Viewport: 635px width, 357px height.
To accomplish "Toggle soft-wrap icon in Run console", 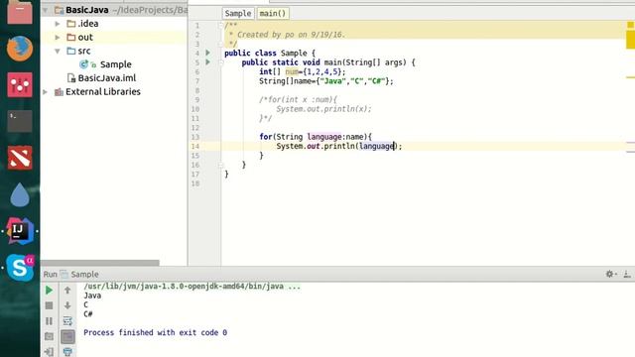I will point(67,321).
